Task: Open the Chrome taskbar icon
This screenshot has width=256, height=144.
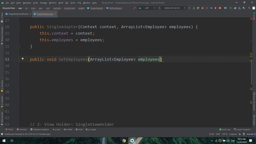Action: coord(124,140)
